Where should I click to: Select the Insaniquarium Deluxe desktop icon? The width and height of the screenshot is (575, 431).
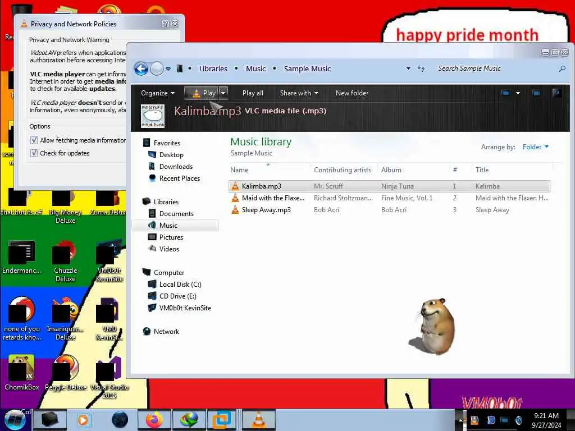pos(65,319)
